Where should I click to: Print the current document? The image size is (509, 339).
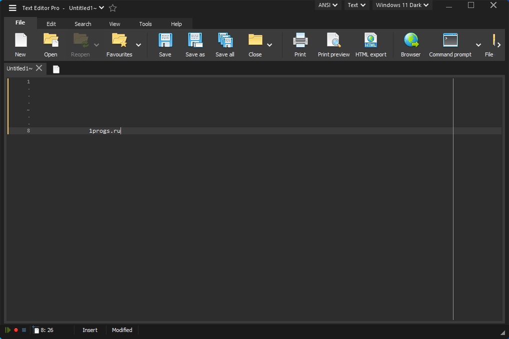(300, 44)
